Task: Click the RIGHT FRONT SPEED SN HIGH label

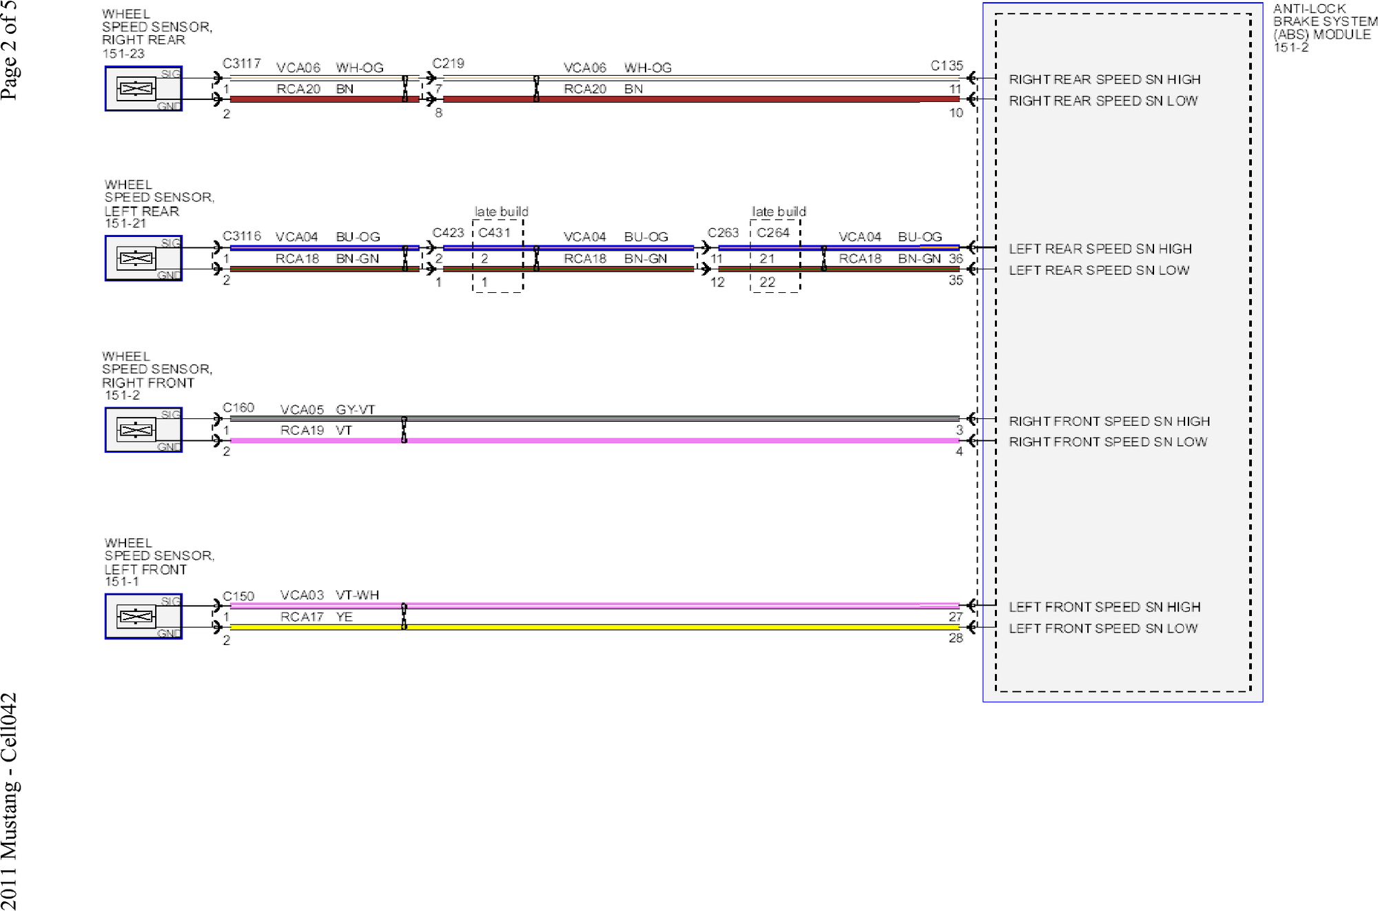Action: (x=1109, y=421)
